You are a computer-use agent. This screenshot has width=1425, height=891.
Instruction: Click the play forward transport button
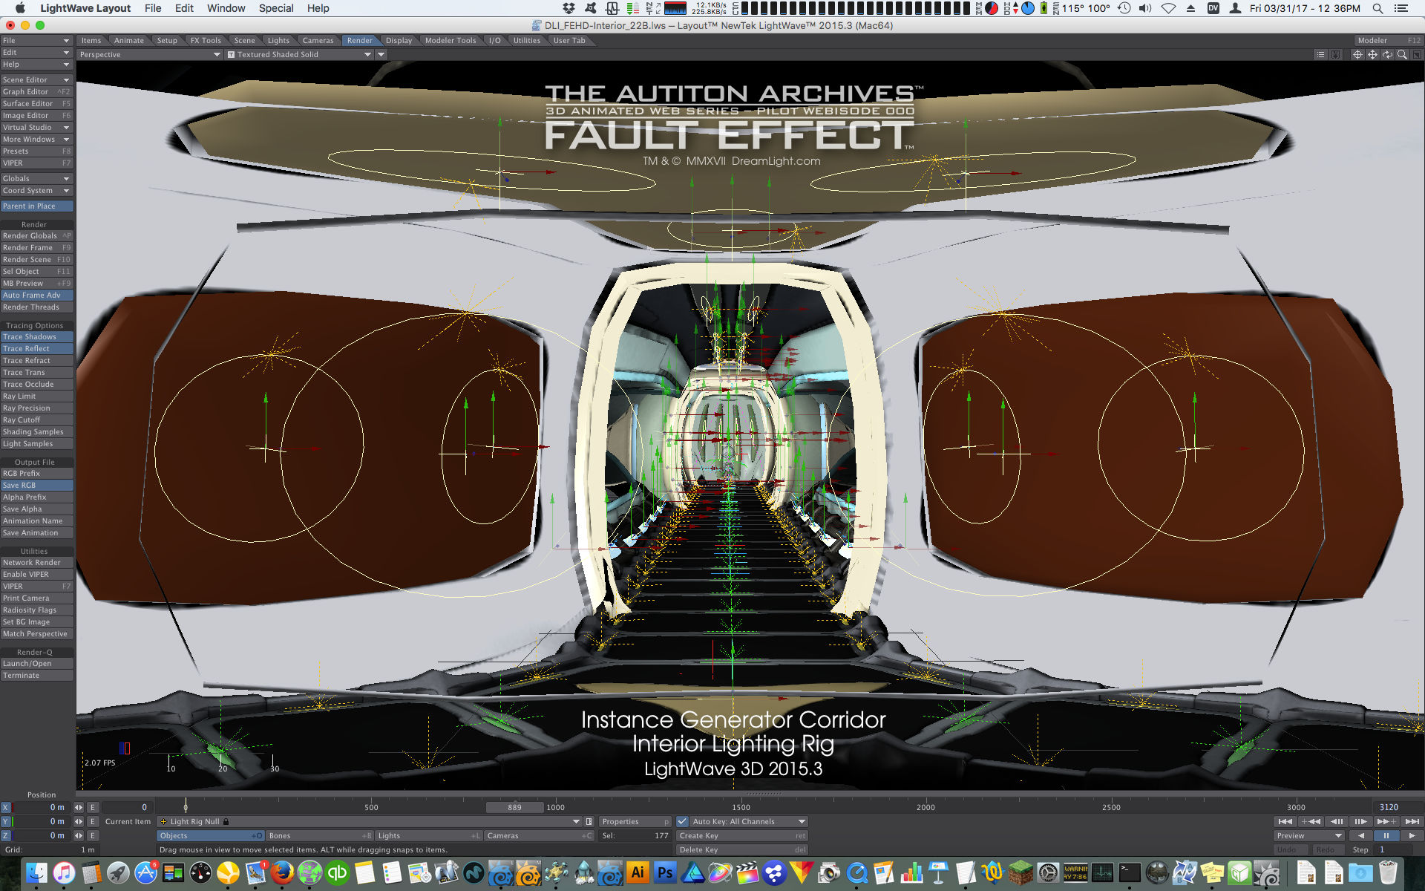[x=1412, y=835]
